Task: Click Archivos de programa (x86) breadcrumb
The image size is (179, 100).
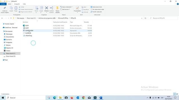Action: [47, 18]
